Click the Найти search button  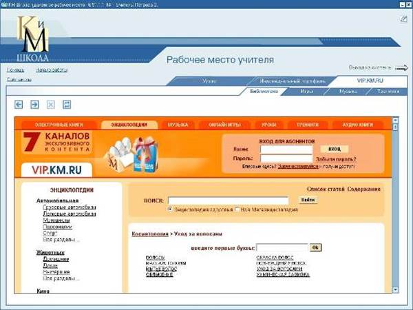pyautogui.click(x=308, y=200)
